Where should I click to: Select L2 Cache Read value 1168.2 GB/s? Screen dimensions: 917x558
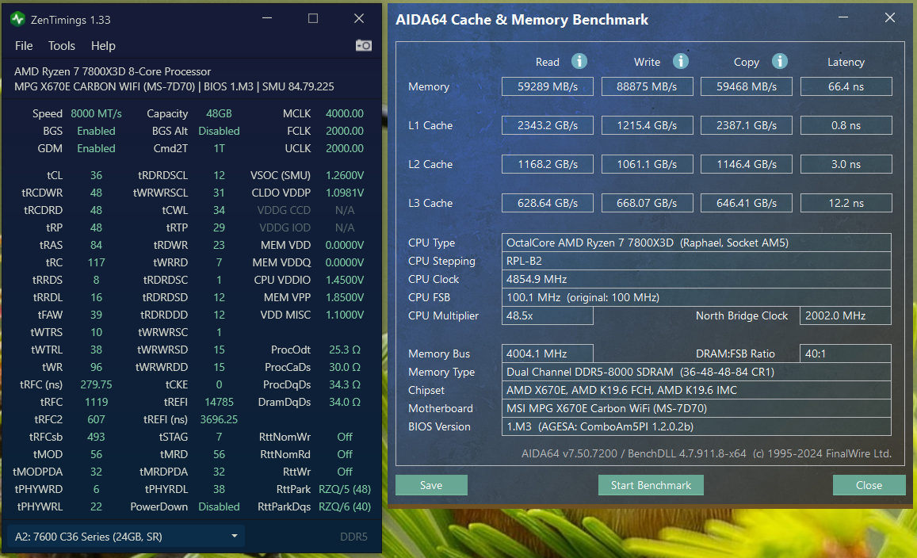click(548, 164)
